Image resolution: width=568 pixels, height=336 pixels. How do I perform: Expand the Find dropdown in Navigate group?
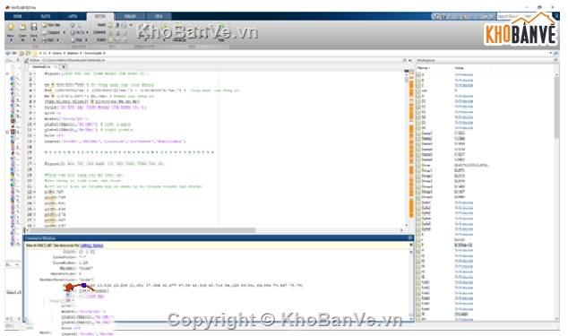click(86, 39)
